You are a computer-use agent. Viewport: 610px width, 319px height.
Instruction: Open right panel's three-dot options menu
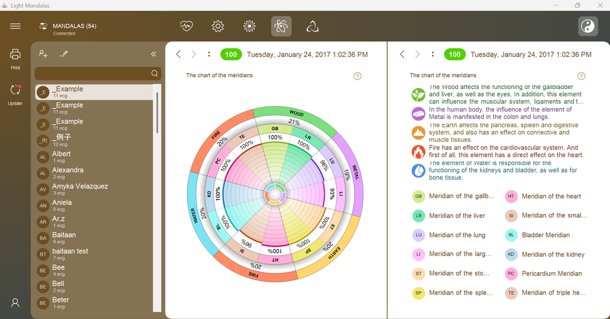coord(432,54)
